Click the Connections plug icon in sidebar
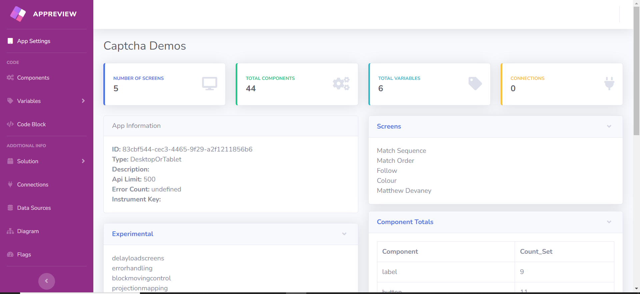The width and height of the screenshot is (640, 294). pos(10,184)
